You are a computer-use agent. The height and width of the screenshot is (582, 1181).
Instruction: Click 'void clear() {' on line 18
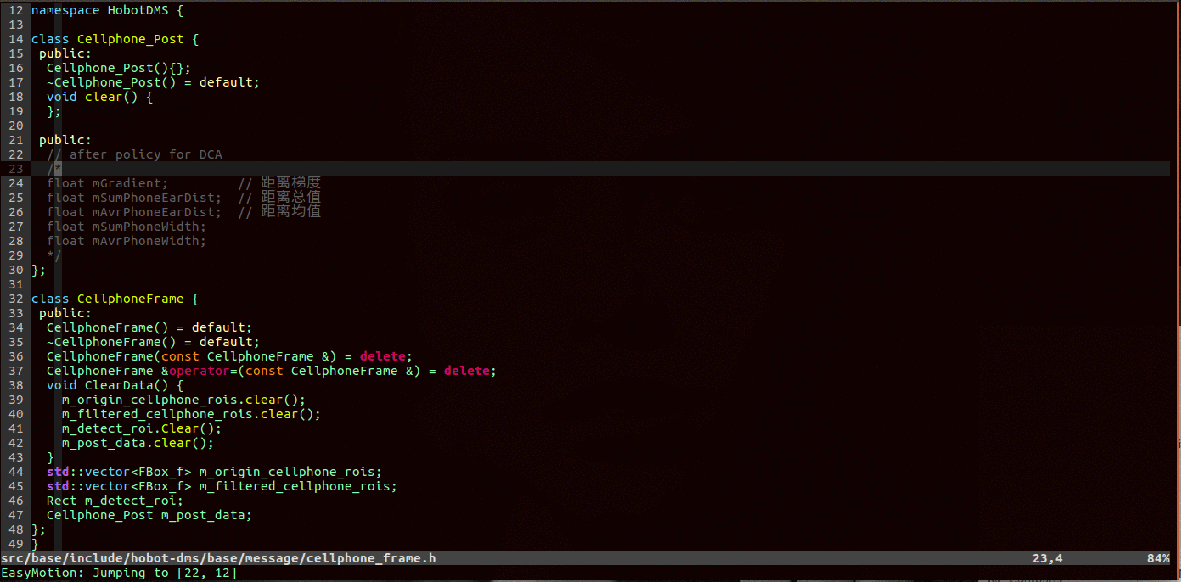click(99, 98)
